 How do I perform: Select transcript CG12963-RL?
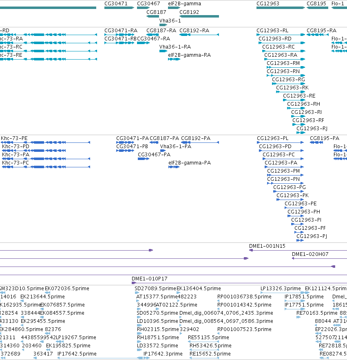coord(272,31)
